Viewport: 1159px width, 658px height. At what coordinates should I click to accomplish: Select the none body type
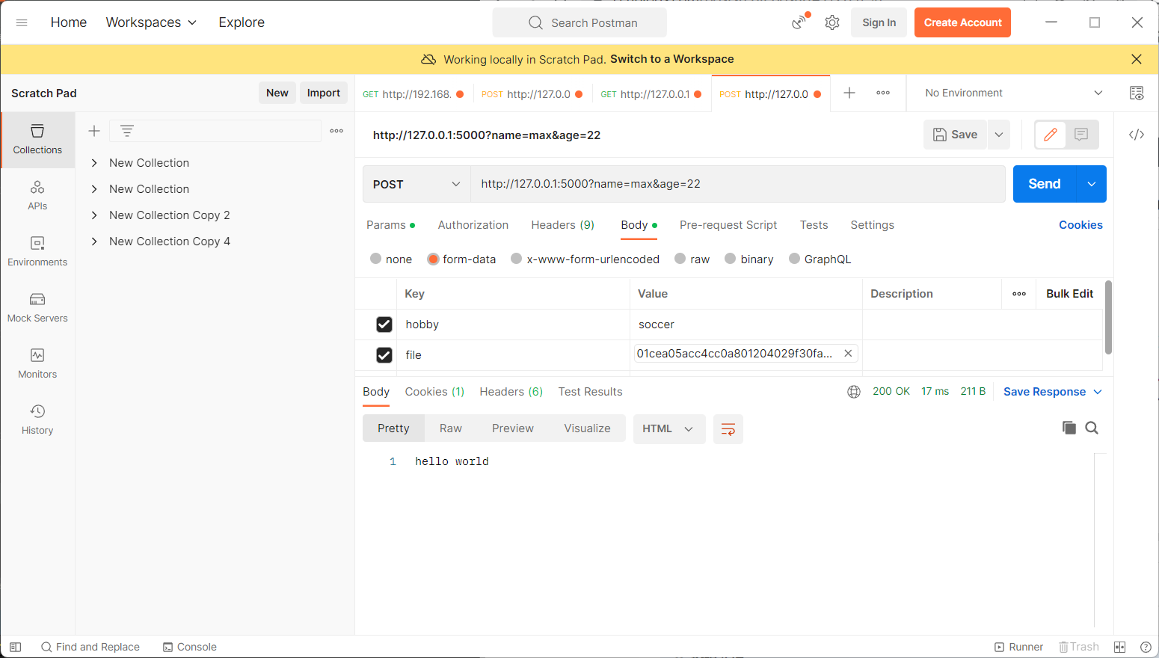[375, 259]
